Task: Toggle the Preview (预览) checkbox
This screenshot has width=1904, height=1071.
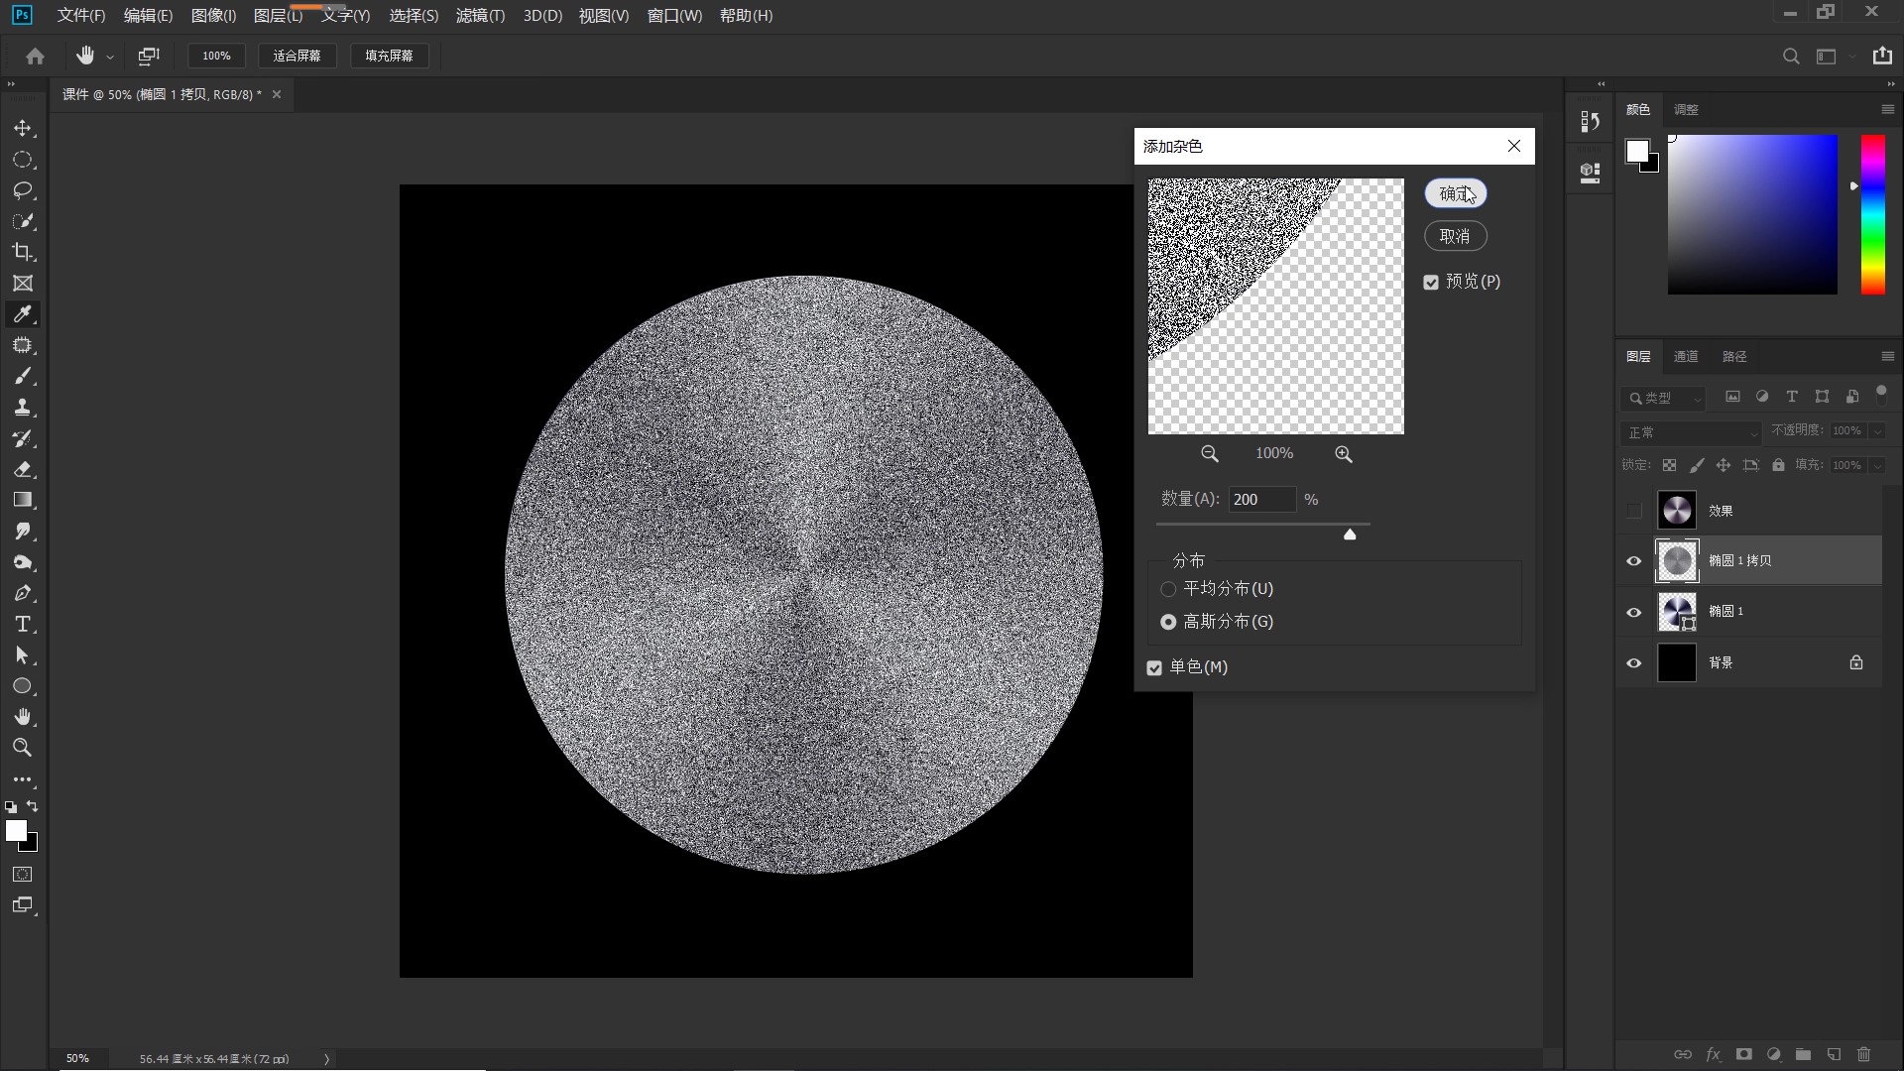Action: tap(1431, 283)
